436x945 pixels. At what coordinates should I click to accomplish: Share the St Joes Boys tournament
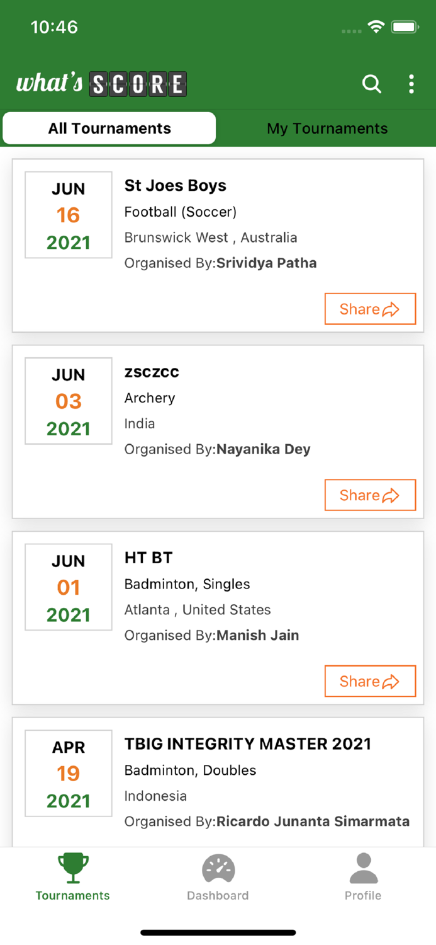click(370, 309)
